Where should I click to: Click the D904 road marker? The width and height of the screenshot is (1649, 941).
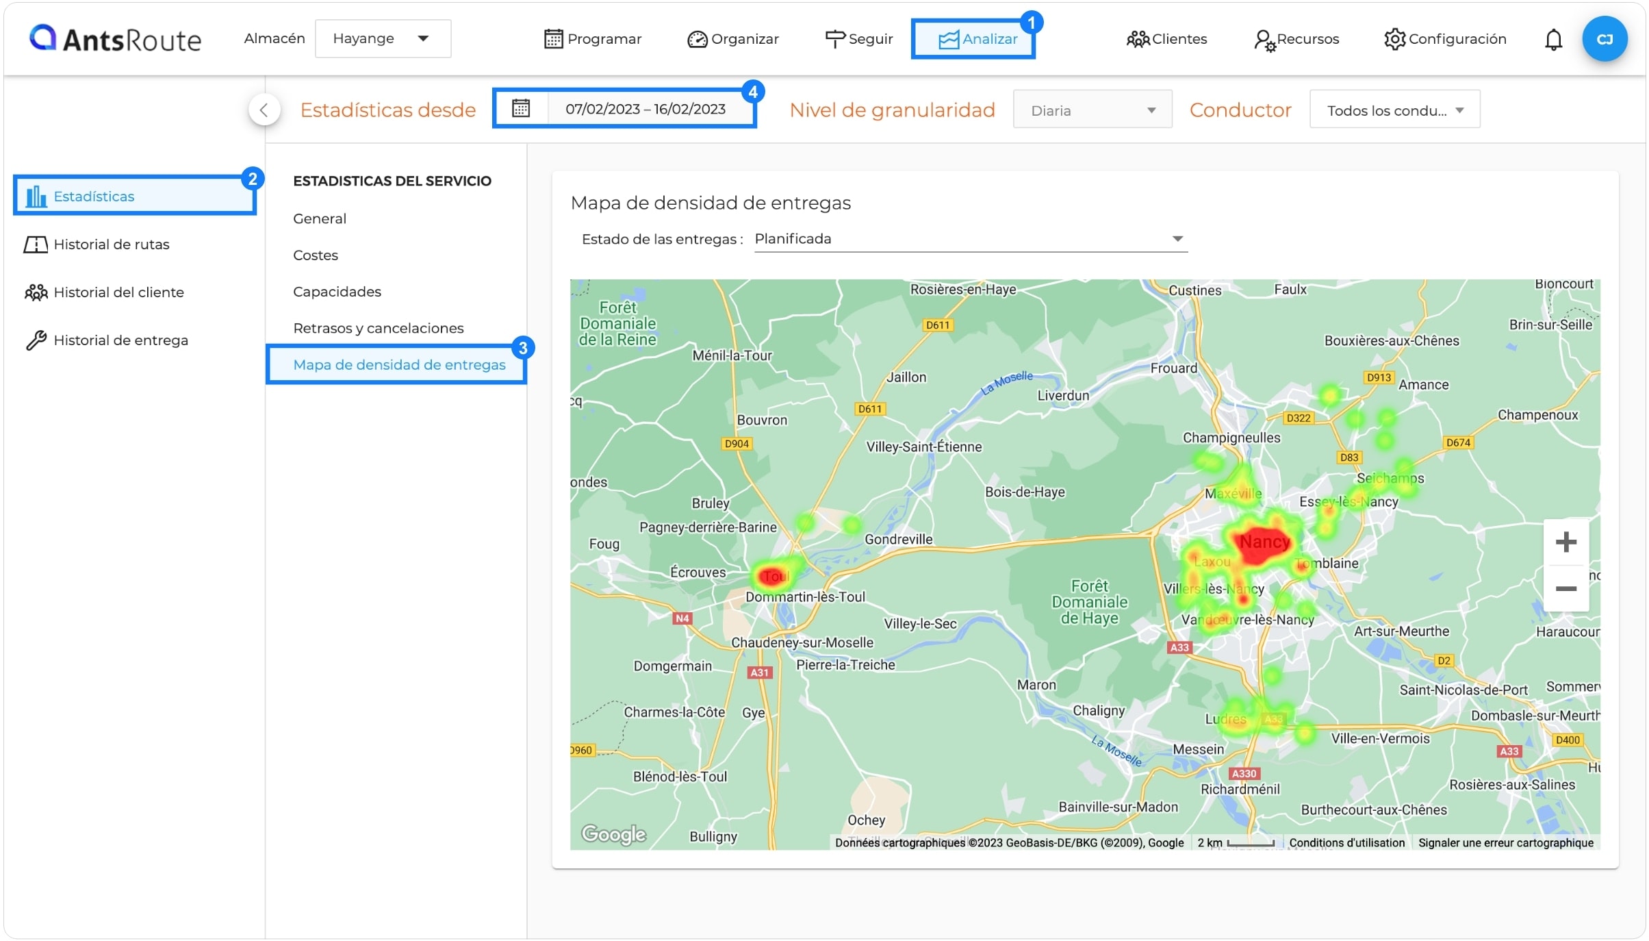coord(737,444)
